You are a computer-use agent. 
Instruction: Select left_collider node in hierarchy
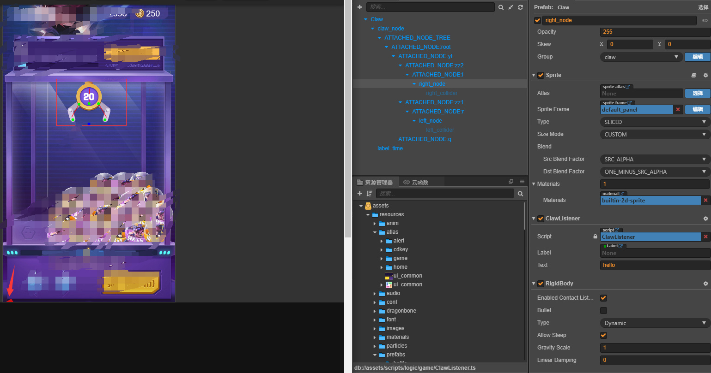[x=440, y=130]
